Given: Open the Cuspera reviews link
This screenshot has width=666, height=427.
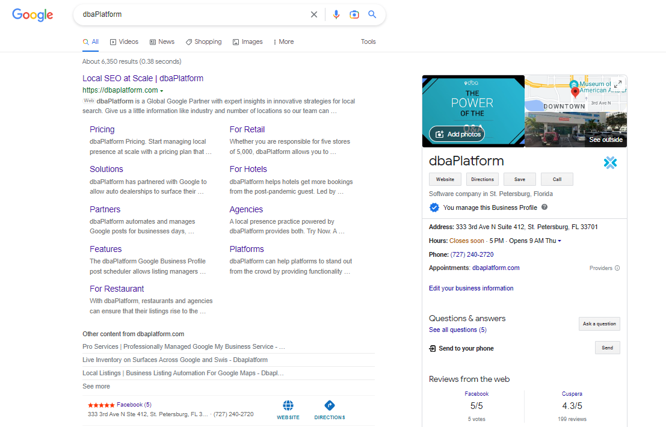Looking at the screenshot, I should point(572,394).
